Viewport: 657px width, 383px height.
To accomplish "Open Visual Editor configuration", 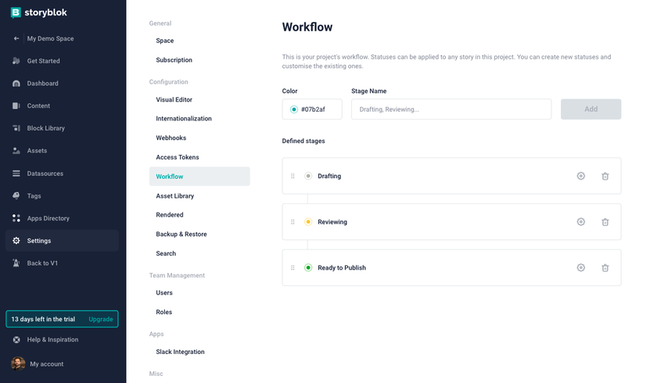I will [174, 99].
